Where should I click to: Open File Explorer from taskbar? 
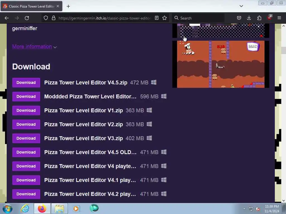click(59, 208)
